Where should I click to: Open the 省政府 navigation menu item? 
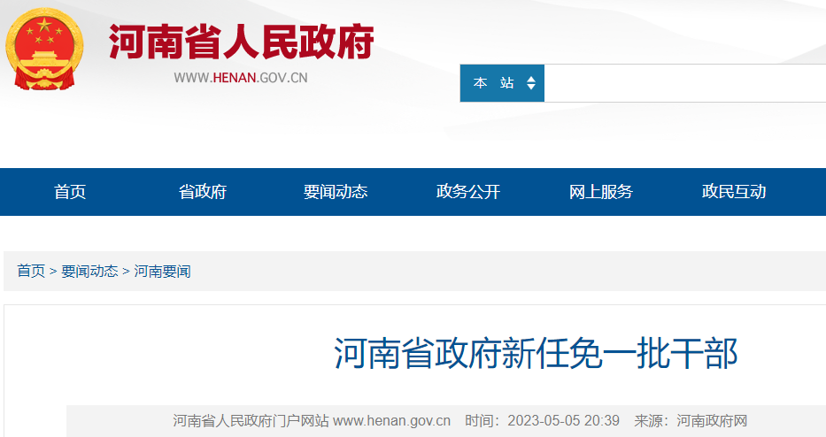click(x=203, y=192)
